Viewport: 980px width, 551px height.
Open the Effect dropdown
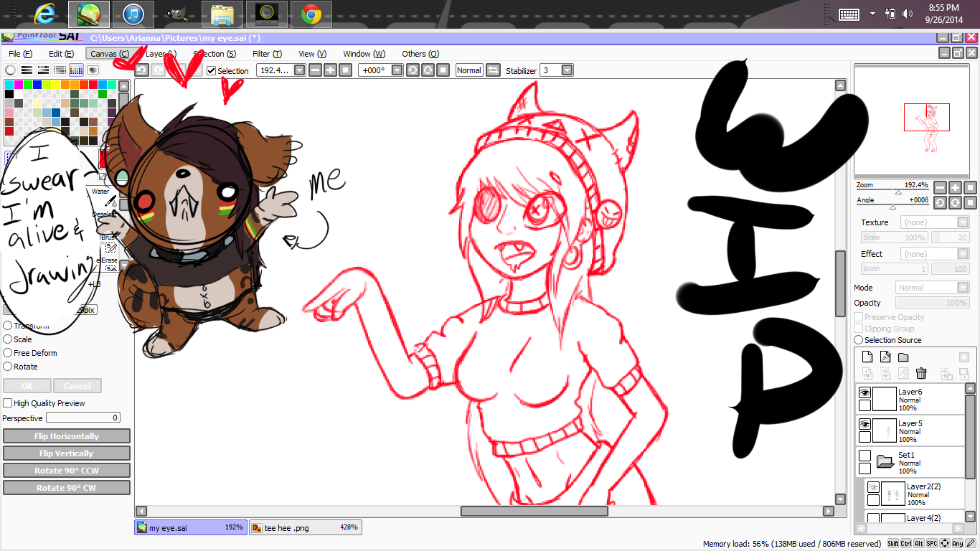[x=935, y=254]
